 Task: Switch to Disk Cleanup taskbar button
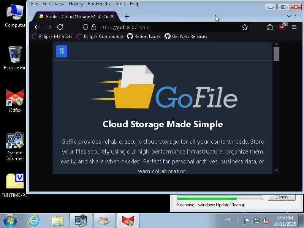[x=104, y=221]
